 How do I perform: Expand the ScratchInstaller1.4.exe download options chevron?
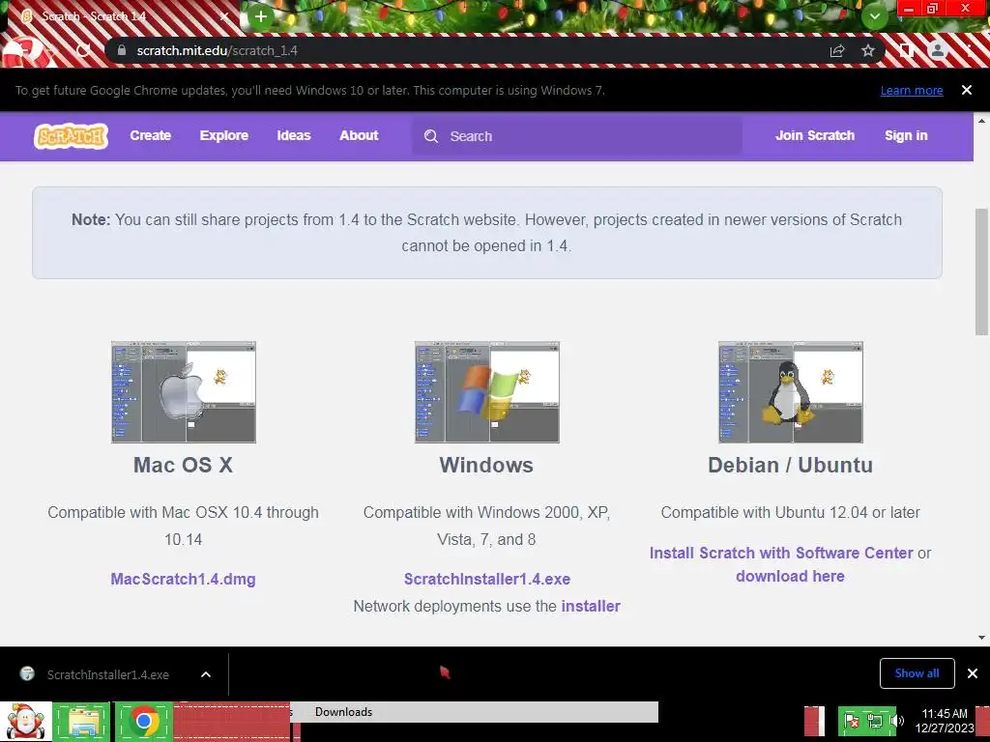[206, 674]
